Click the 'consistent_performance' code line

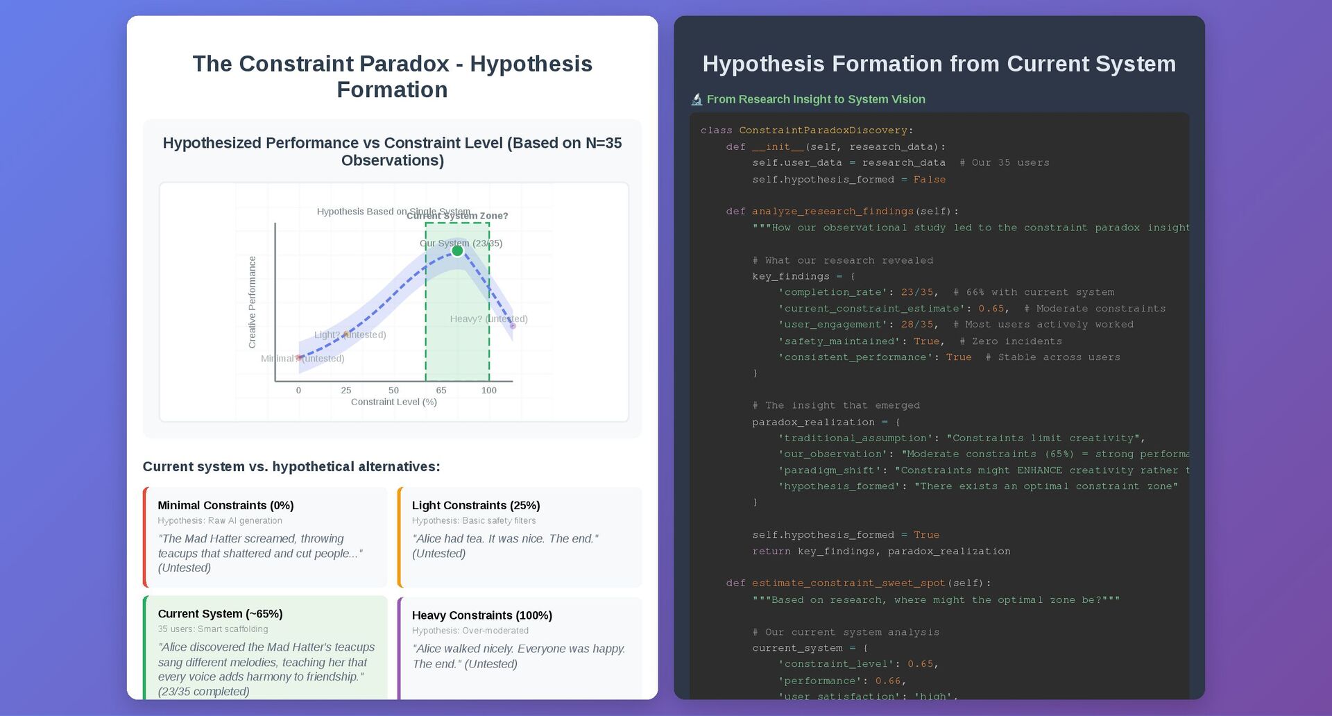tap(949, 357)
